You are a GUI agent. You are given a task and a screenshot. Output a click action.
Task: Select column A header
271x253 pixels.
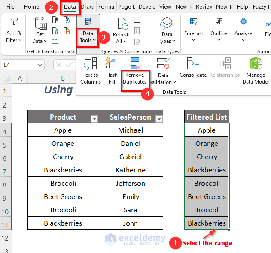(20, 78)
